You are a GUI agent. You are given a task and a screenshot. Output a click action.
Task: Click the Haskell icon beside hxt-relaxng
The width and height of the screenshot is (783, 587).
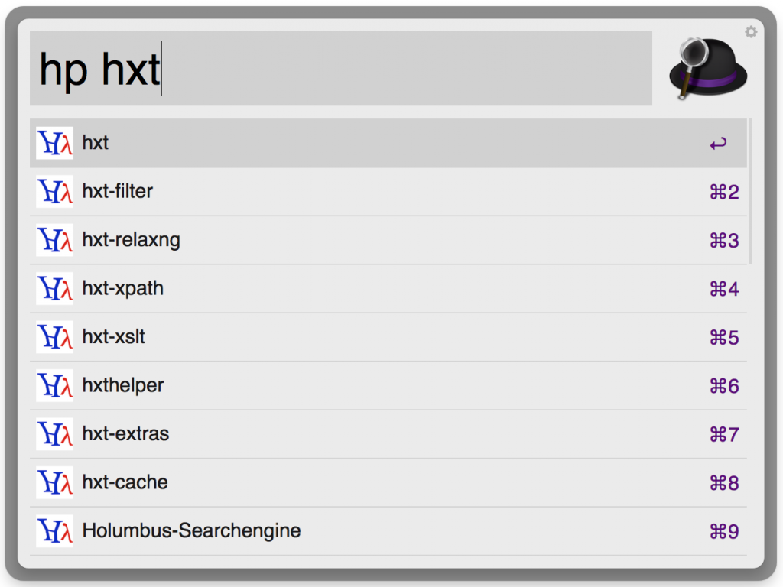pyautogui.click(x=55, y=240)
